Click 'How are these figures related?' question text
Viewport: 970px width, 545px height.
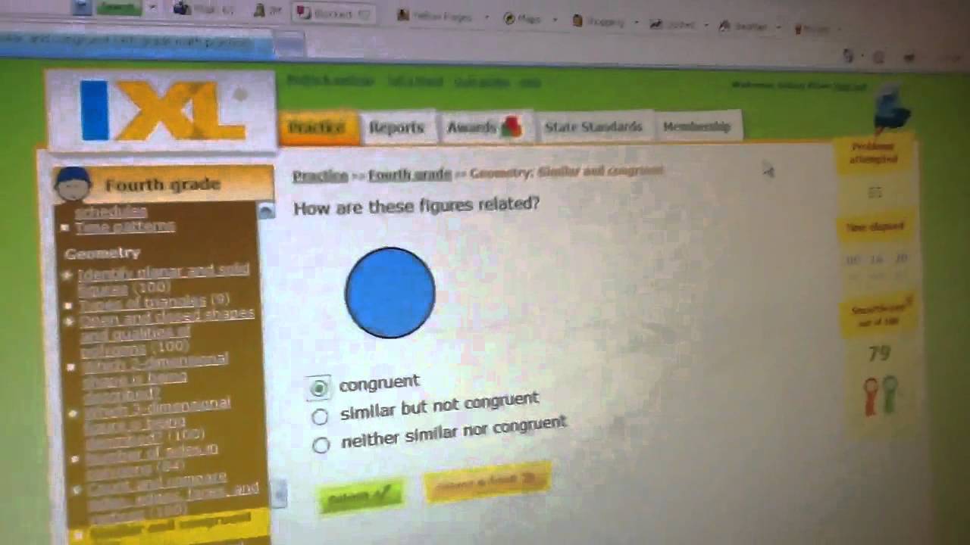pyautogui.click(x=416, y=205)
